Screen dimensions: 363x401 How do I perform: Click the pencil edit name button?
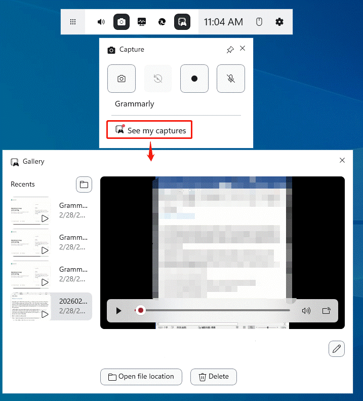click(337, 349)
